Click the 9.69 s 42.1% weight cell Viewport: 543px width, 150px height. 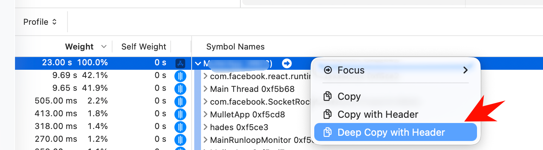coord(80,75)
